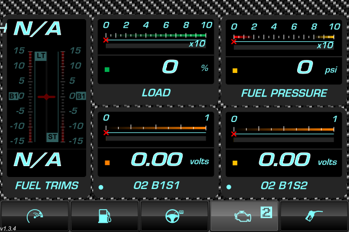Tap the red X marker on O2 B1S2 gauge
The width and height of the screenshot is (349, 232).
point(234,134)
